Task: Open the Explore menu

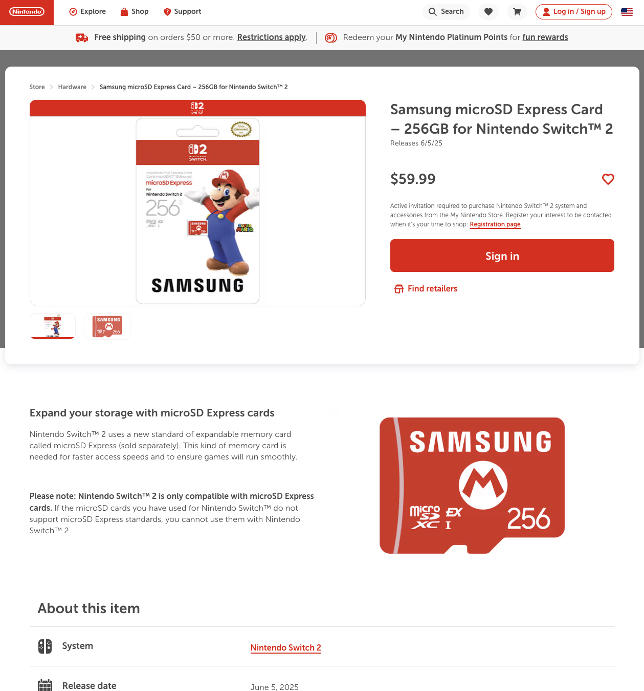Action: 87,12
